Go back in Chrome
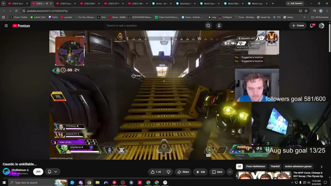The image size is (331, 186). (4, 11)
